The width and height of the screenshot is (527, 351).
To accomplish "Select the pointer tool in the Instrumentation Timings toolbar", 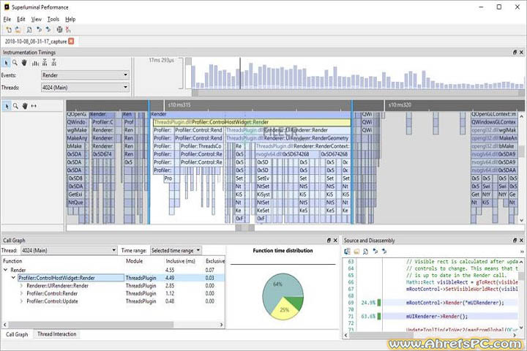I will point(6,63).
